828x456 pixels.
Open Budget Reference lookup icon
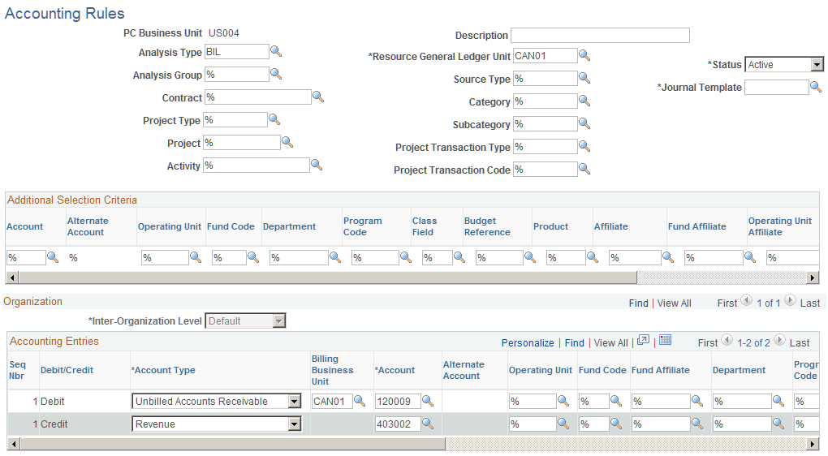(530, 257)
